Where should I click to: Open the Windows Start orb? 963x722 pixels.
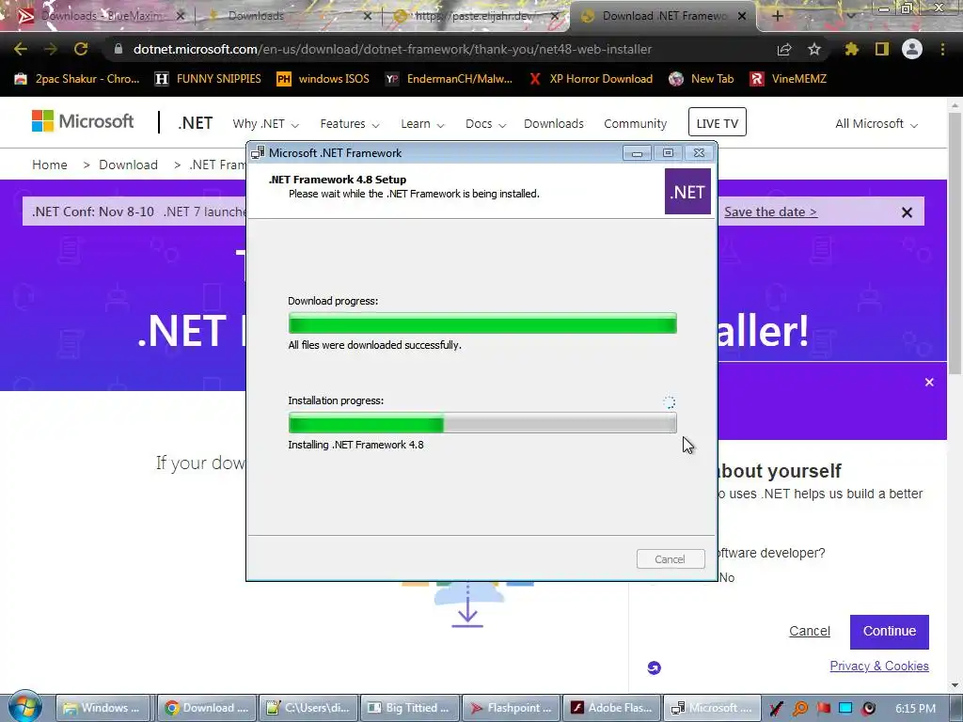coord(24,707)
